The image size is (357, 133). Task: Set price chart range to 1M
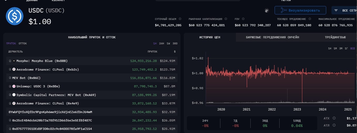pos(335,49)
